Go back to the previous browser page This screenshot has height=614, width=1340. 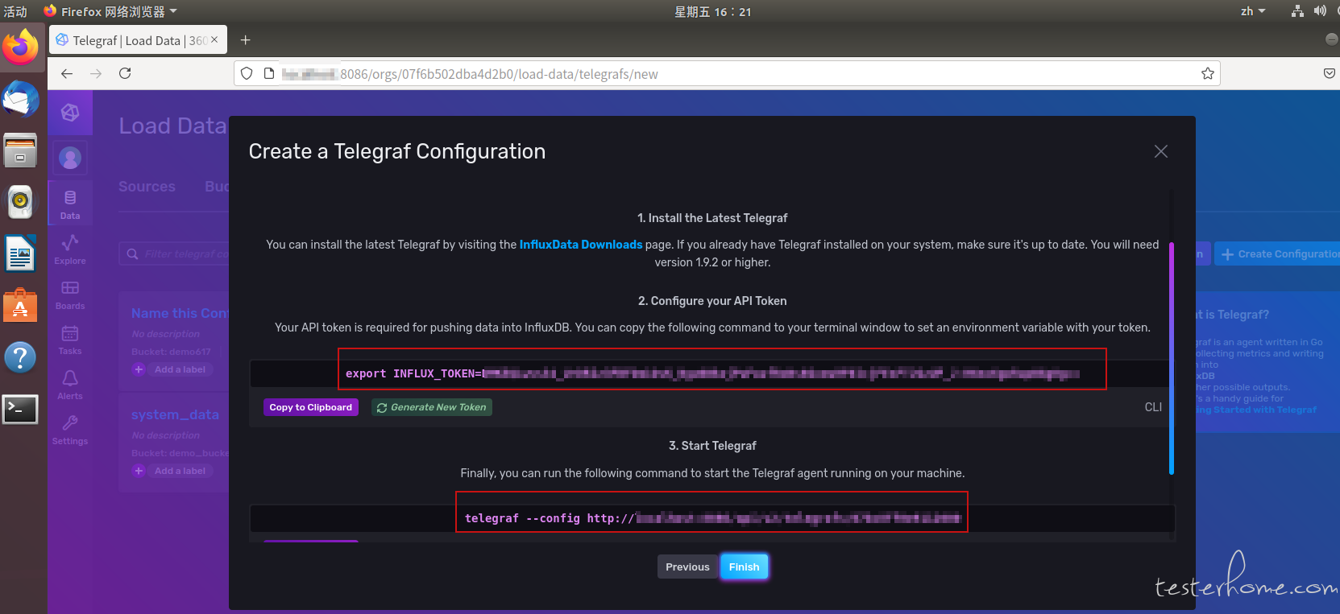(x=67, y=73)
